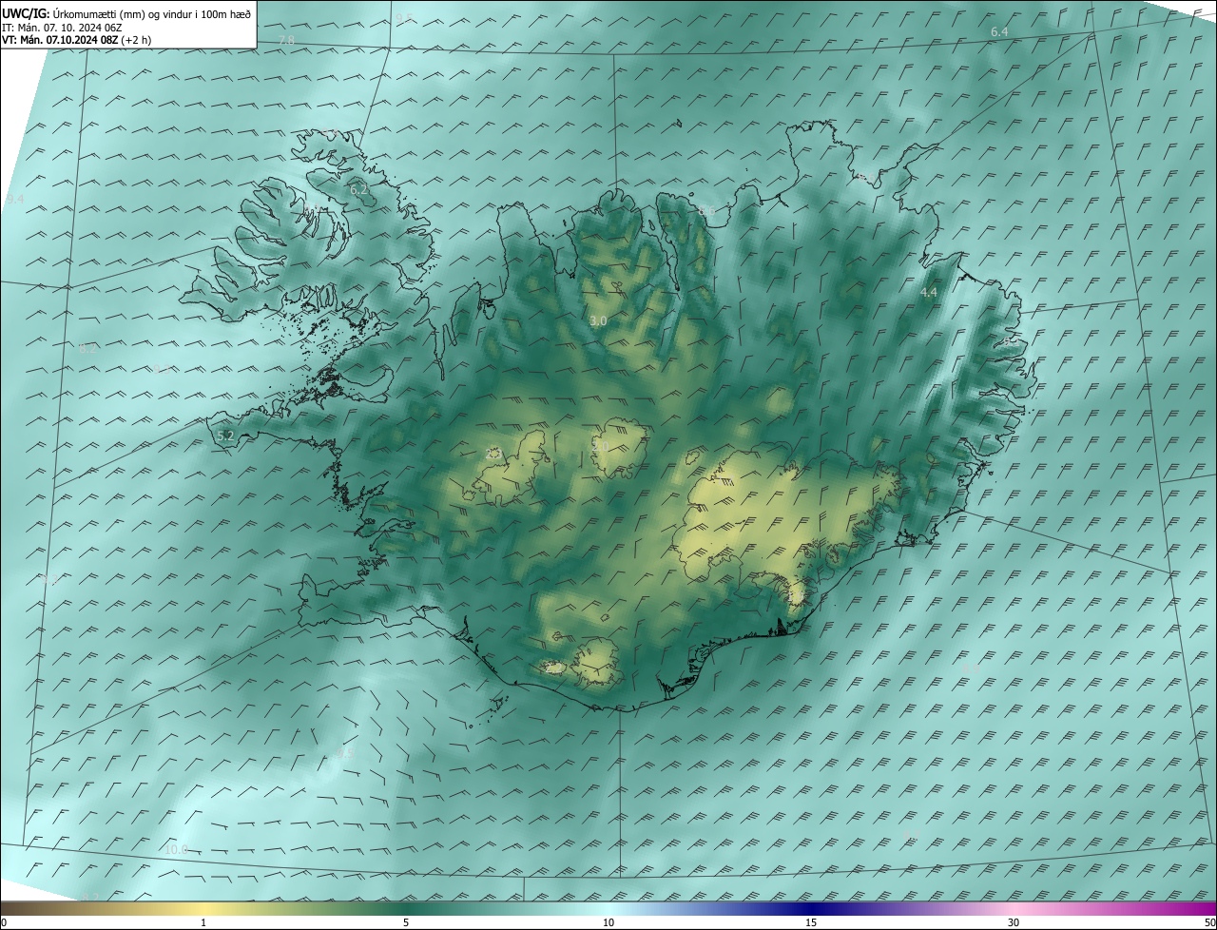Viewport: 1217px width, 930px height.
Task: Select the 1 tick on the color scale
Action: 203,922
